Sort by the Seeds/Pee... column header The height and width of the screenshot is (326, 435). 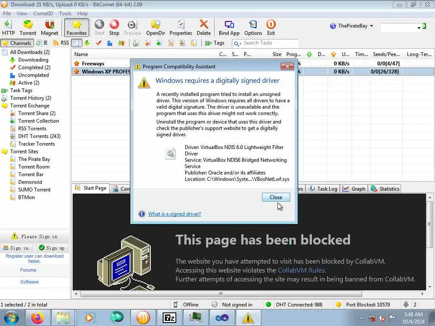(x=386, y=54)
